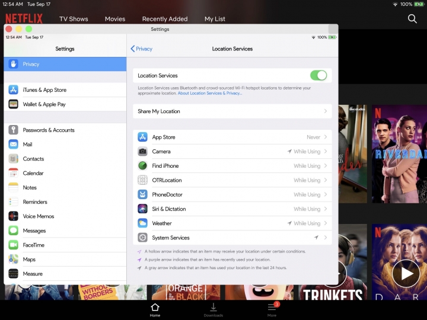The height and width of the screenshot is (320, 427).
Task: Click the OTRLocation placeholder icon
Action: (142, 180)
